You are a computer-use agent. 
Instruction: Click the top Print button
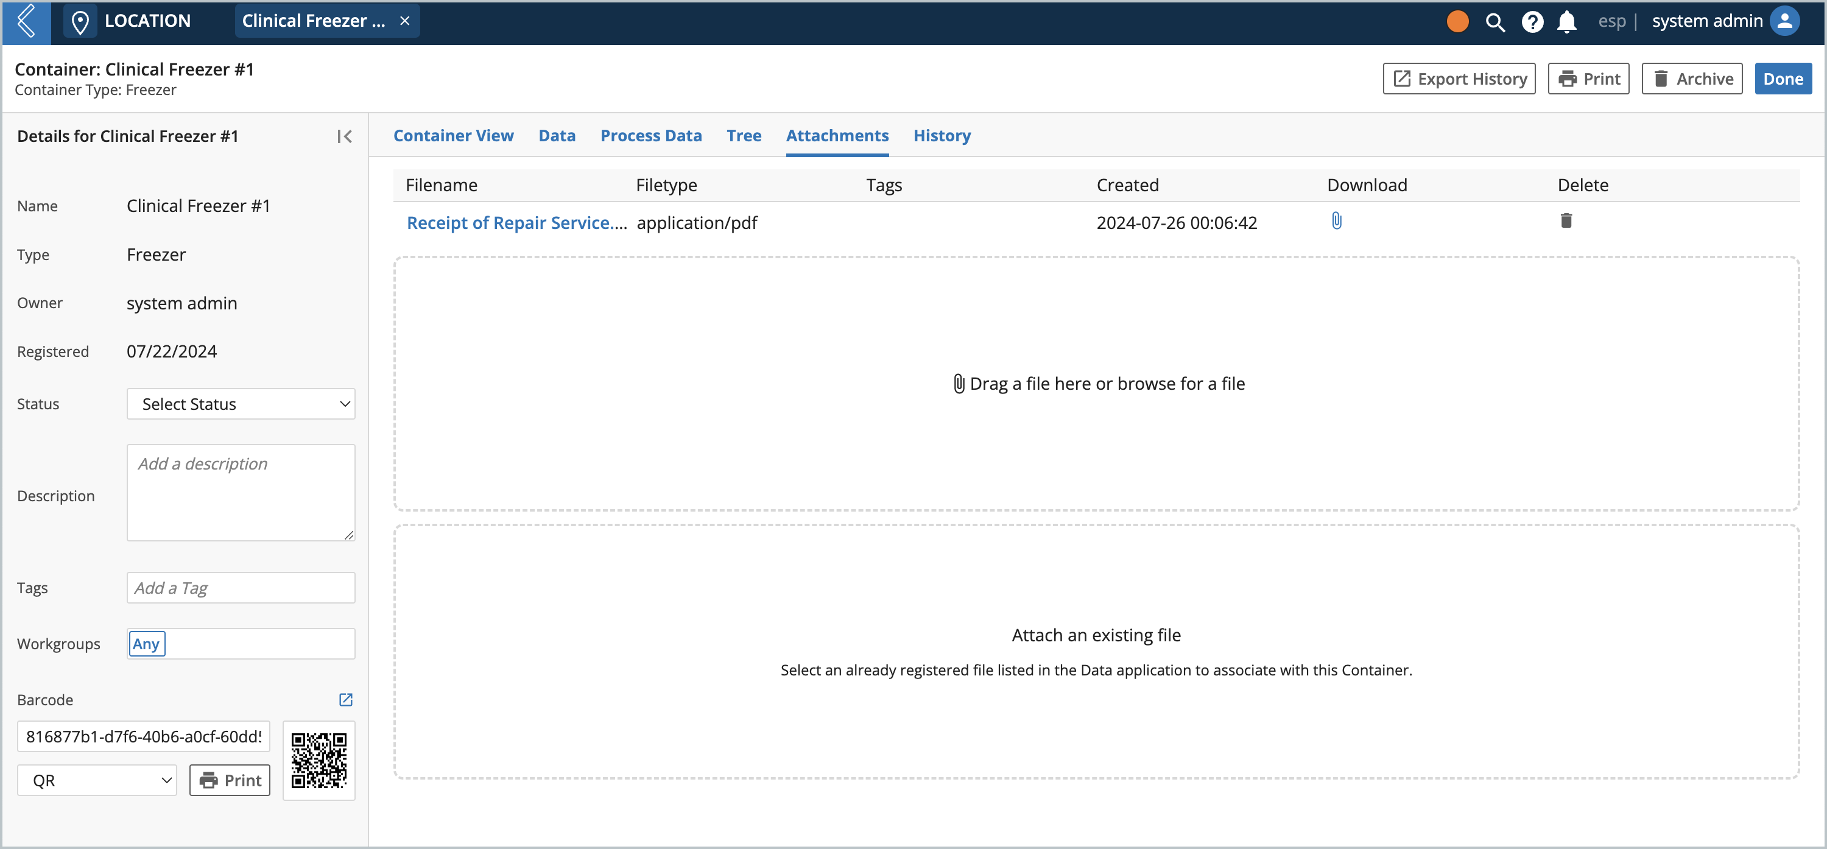(x=1588, y=79)
